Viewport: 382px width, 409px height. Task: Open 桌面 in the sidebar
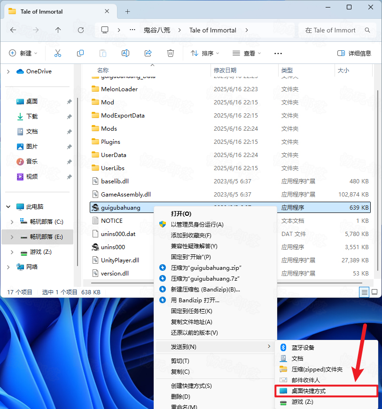32,101
